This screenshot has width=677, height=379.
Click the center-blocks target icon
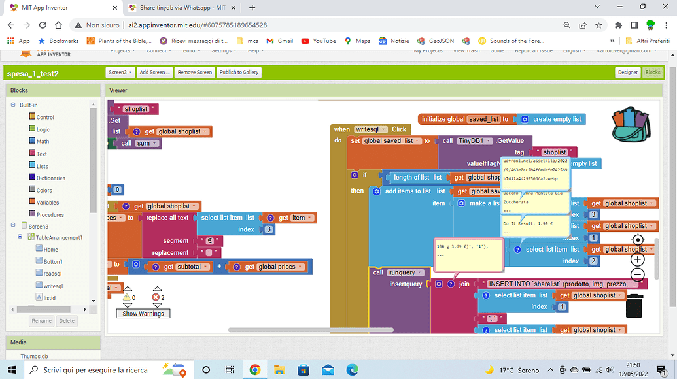coord(637,240)
